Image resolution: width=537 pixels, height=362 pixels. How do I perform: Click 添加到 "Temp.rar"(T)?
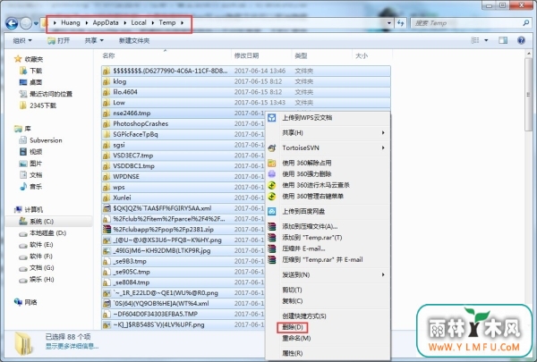pos(328,238)
